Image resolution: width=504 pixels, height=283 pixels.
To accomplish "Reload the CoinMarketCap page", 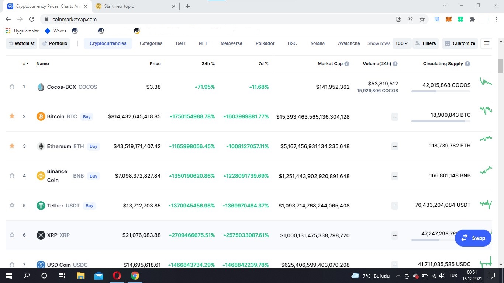I will [x=32, y=19].
